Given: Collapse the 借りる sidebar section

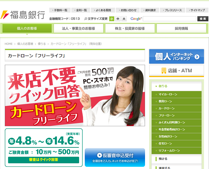Looking at the screenshot, I should (x=177, y=86).
